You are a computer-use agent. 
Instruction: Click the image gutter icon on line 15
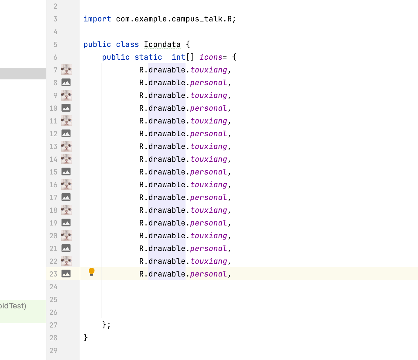tap(66, 172)
